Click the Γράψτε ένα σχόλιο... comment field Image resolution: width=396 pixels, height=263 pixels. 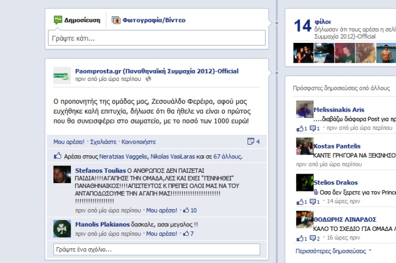coord(156,249)
